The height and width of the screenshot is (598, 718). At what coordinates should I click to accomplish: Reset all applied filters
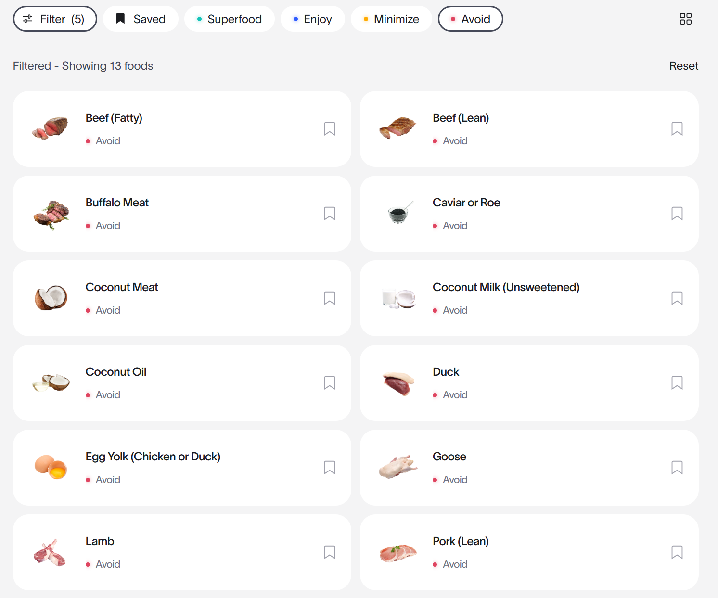point(683,66)
